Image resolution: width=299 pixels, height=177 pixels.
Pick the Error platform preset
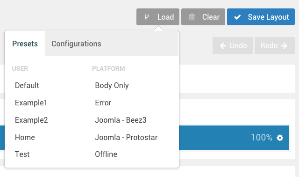[x=103, y=103]
